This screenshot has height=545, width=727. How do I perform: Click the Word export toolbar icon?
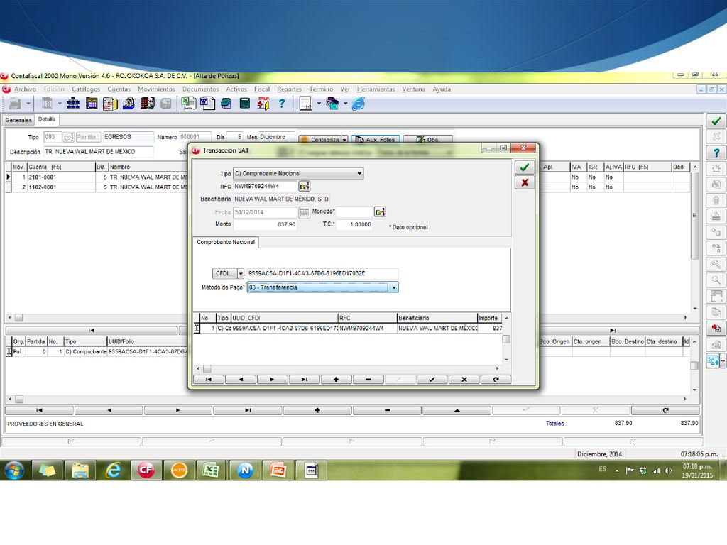click(207, 104)
